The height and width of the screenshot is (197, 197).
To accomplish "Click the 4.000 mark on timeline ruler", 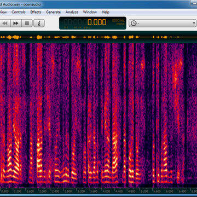I will coord(107,192).
